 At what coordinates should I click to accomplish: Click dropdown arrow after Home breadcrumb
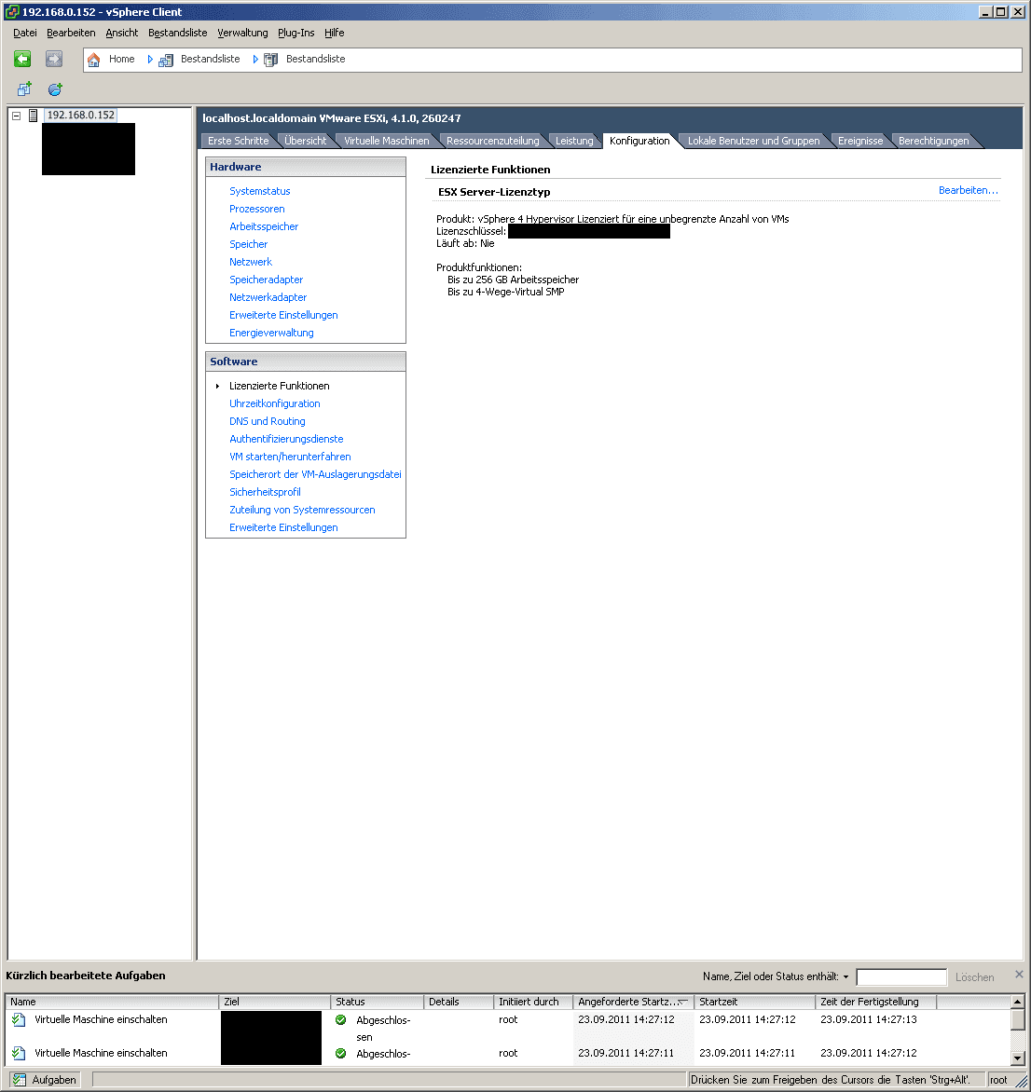coord(150,60)
